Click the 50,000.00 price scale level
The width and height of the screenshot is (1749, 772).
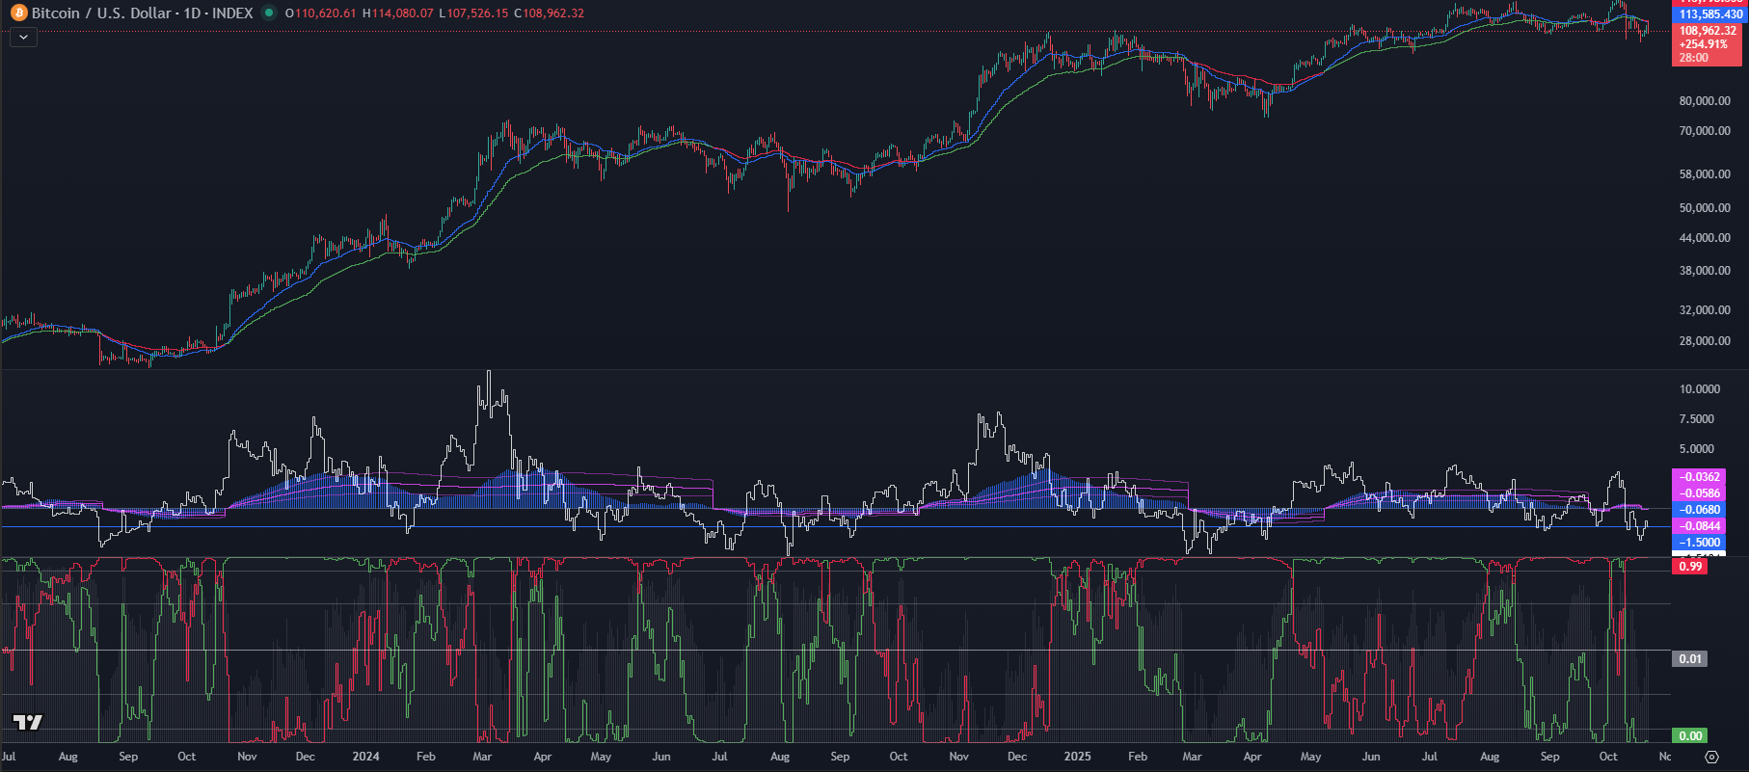[1705, 208]
